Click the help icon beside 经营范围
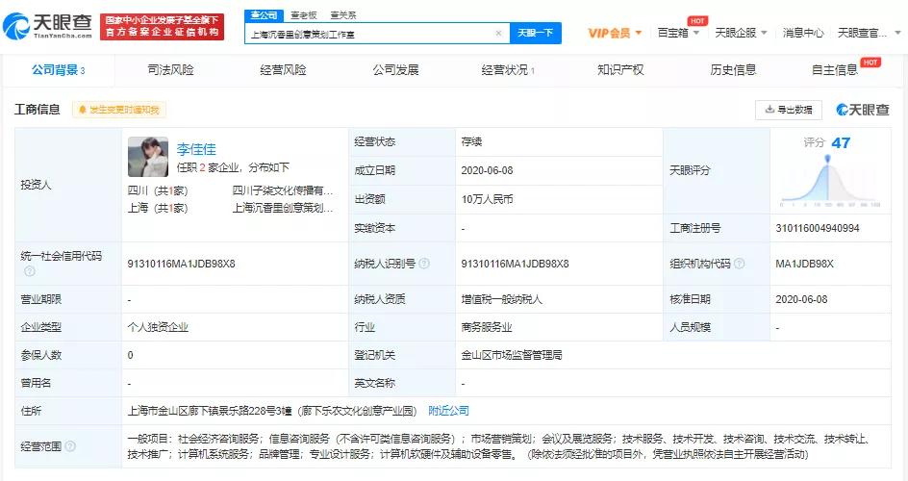This screenshot has height=481, width=908. (70, 446)
